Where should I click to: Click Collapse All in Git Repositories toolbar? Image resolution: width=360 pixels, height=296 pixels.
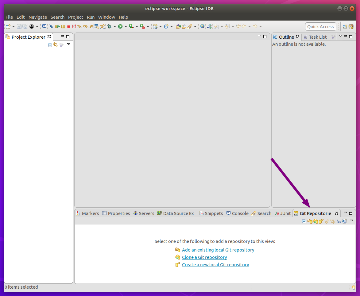click(x=304, y=221)
